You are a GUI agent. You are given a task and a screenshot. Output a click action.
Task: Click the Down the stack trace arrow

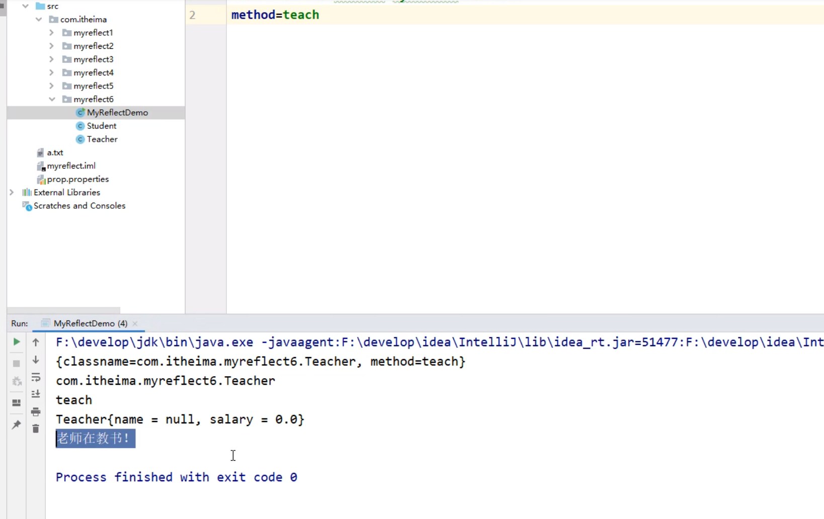(x=36, y=360)
